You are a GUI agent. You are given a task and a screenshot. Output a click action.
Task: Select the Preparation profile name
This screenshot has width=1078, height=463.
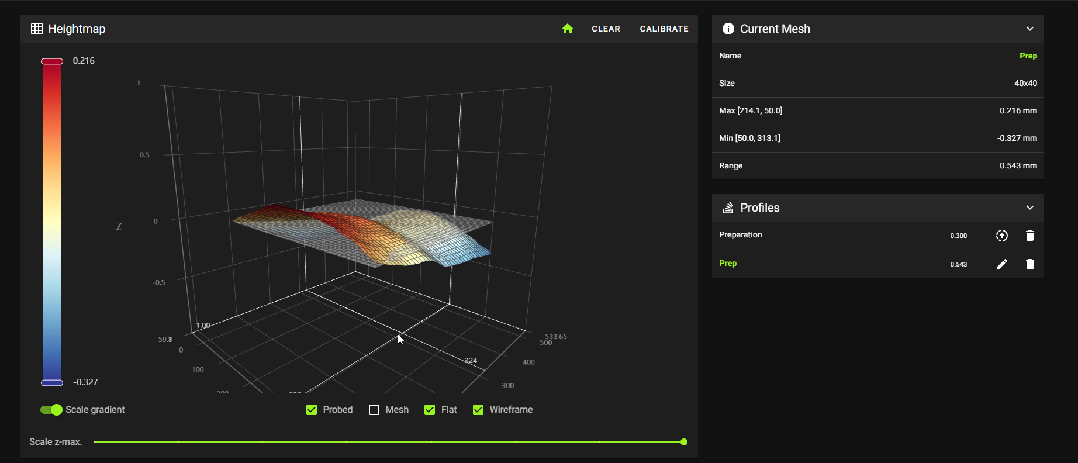pyautogui.click(x=740, y=235)
